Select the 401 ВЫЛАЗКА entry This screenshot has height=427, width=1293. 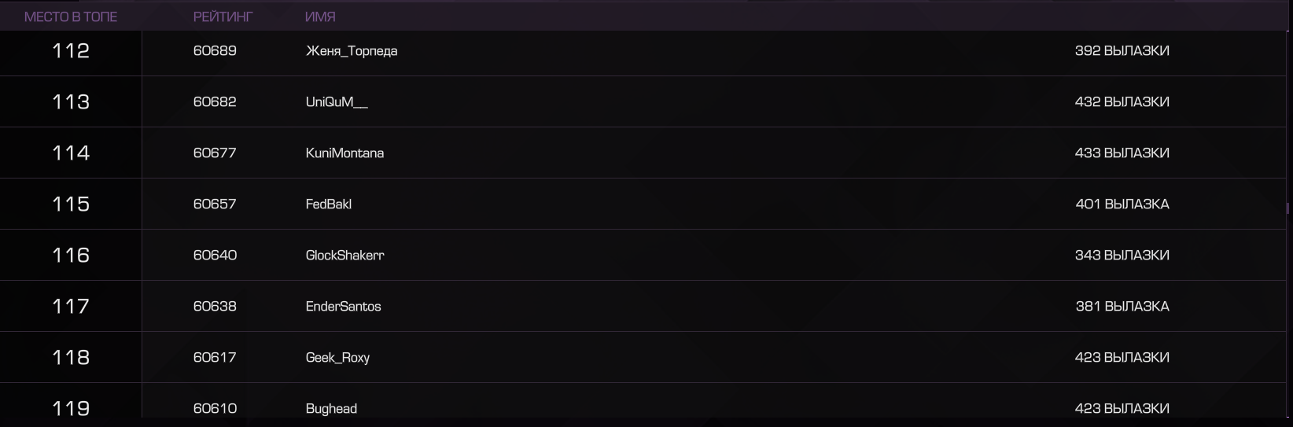point(1122,204)
